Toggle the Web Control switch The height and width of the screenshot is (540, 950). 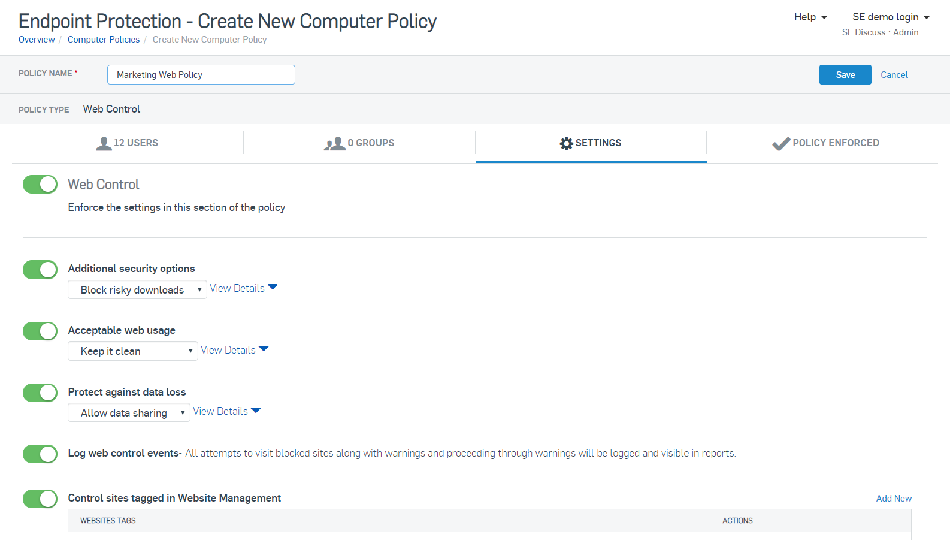pyautogui.click(x=40, y=185)
